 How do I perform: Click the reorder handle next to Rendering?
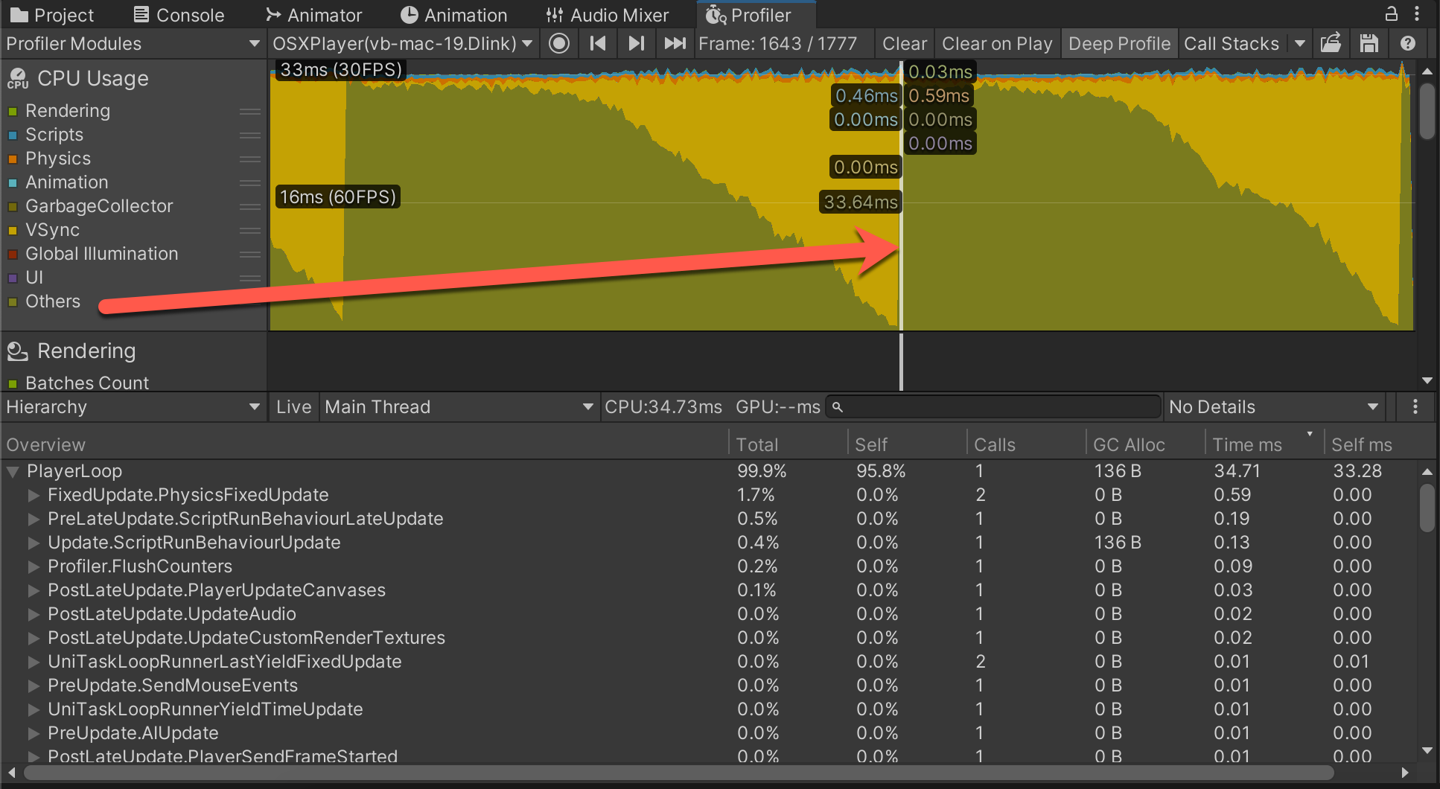coord(250,112)
